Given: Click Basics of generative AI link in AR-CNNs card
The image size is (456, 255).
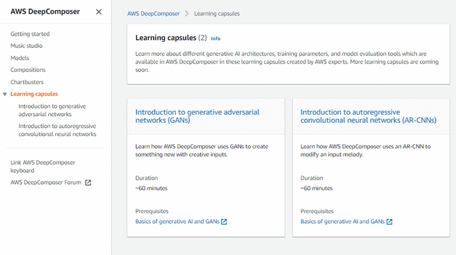Looking at the screenshot, I should [342, 221].
